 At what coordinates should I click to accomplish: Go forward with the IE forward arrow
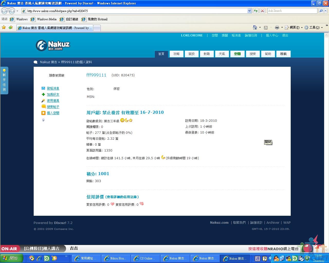(x=12, y=11)
